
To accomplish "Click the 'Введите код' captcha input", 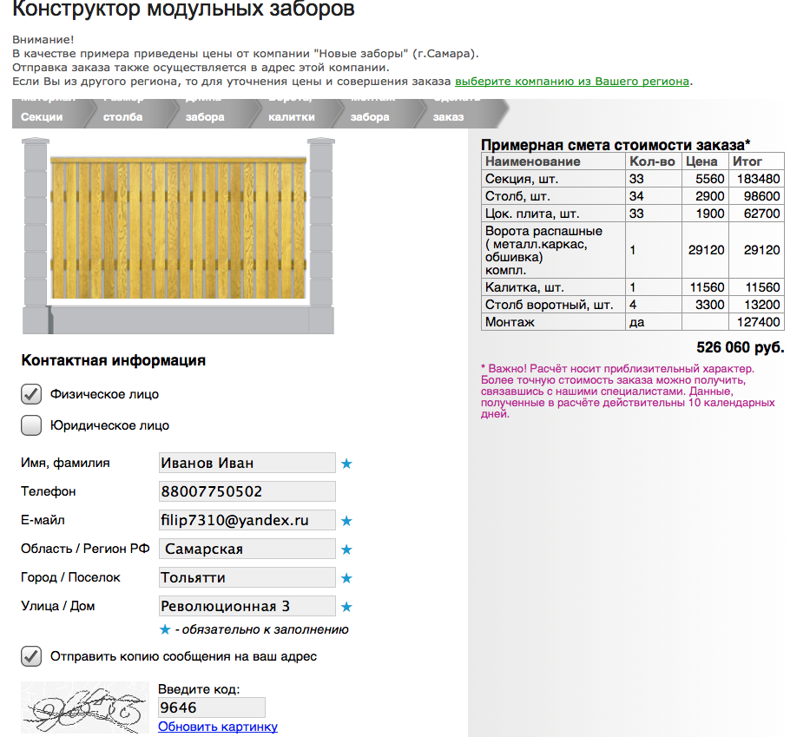I will click(x=211, y=707).
